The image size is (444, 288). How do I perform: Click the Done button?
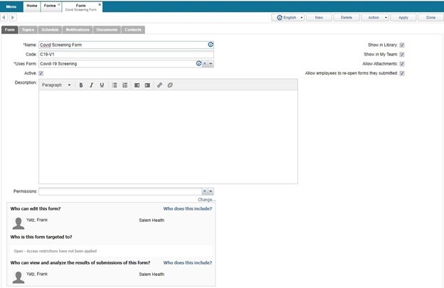coord(430,18)
